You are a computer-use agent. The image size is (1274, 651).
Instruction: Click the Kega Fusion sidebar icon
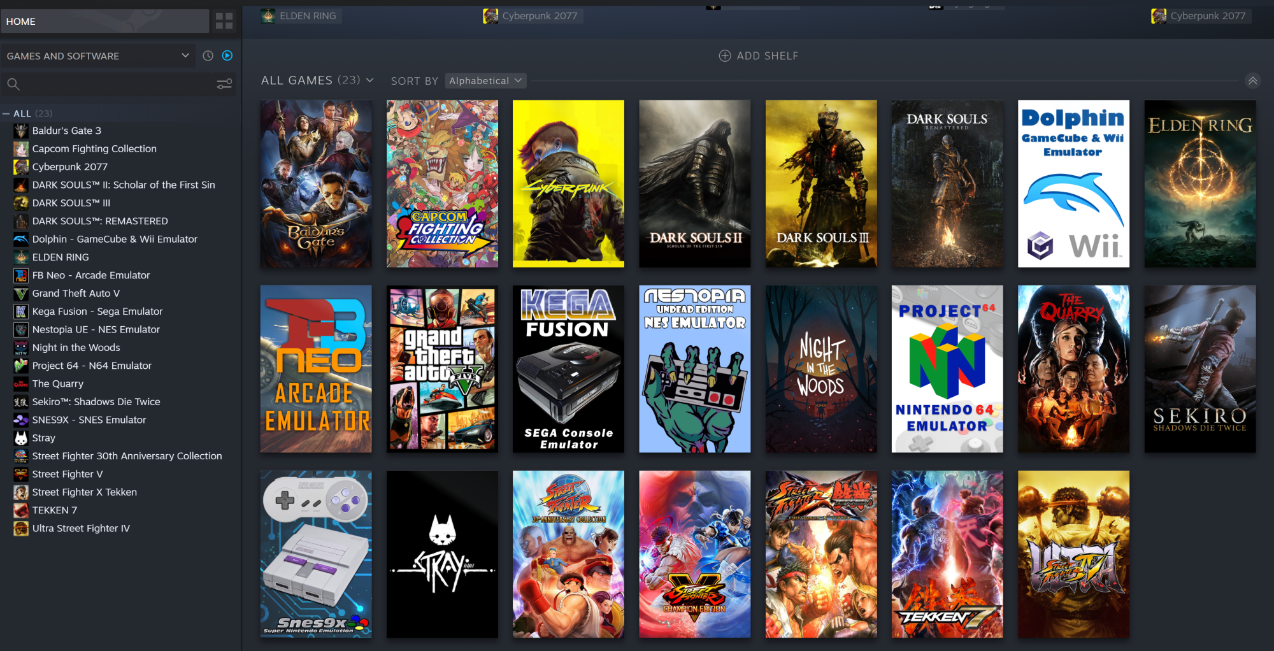[x=21, y=311]
